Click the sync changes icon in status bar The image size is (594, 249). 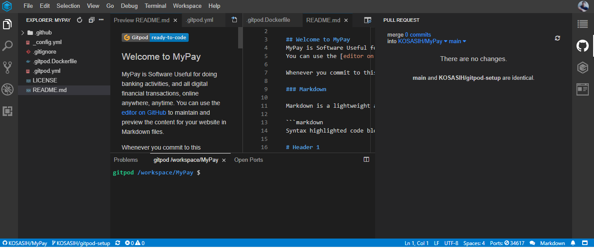pos(117,243)
